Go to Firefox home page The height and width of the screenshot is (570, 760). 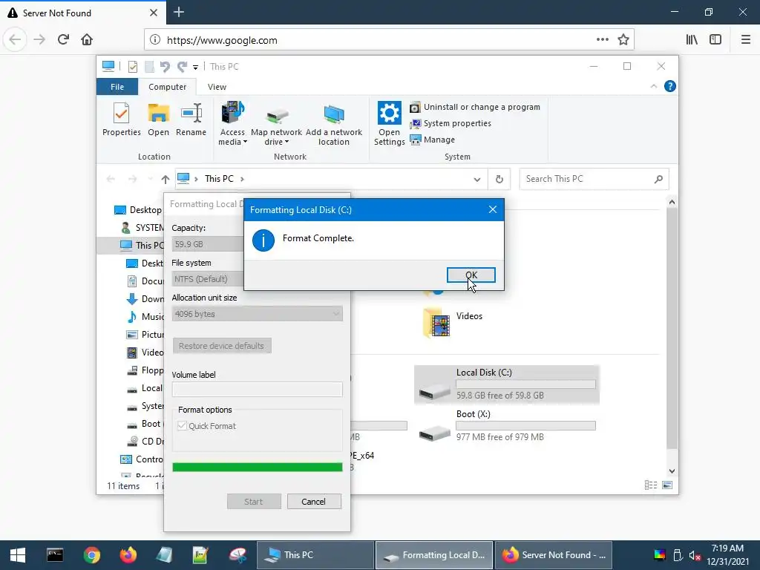tap(87, 40)
